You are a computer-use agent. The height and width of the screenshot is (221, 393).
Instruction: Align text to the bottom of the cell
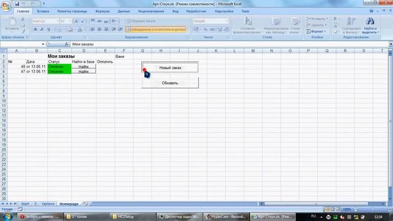tap(106, 21)
